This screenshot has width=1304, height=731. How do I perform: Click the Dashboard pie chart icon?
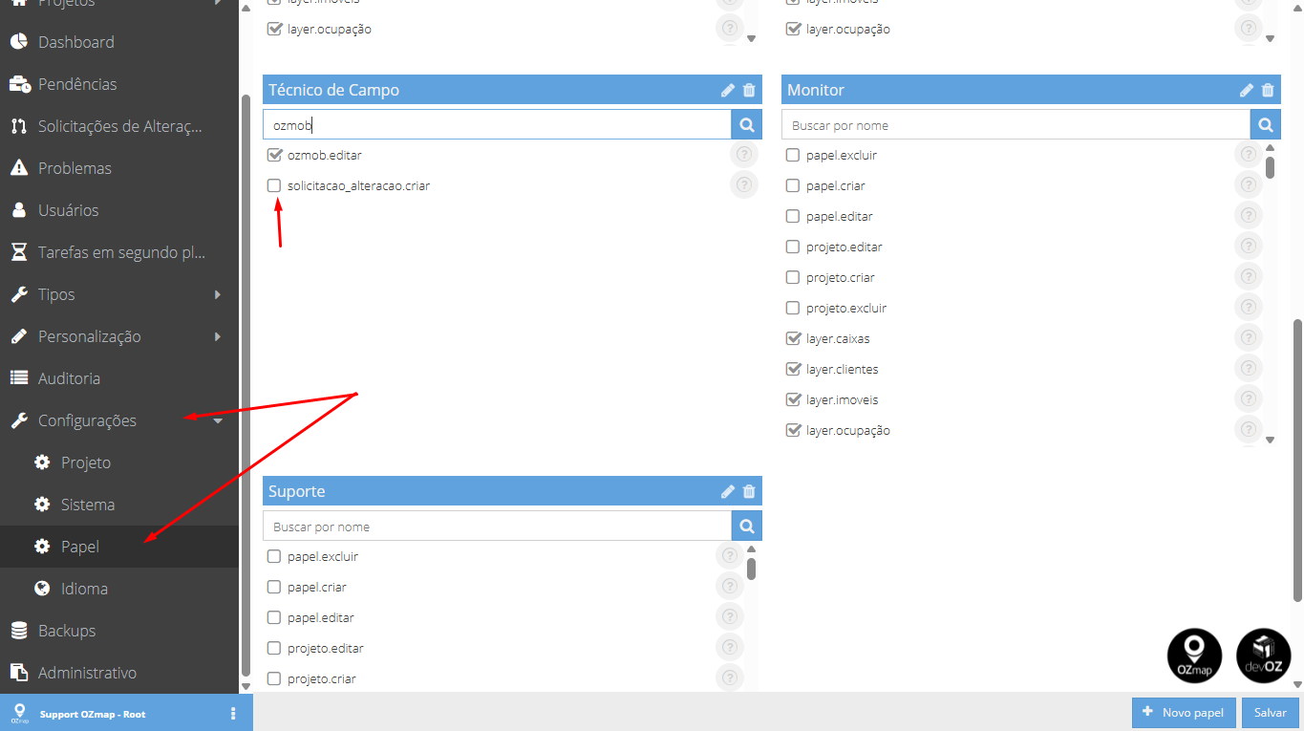tap(18, 42)
